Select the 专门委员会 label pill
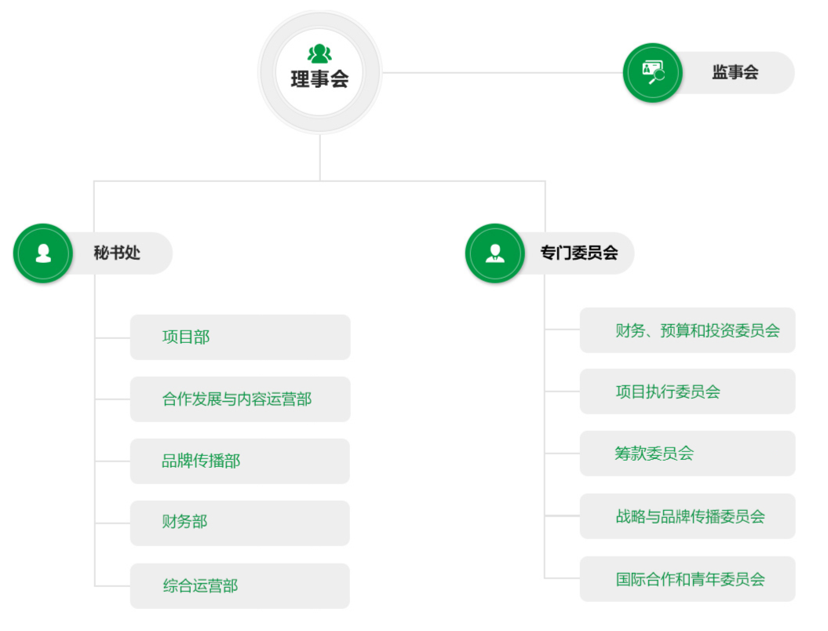 point(578,253)
